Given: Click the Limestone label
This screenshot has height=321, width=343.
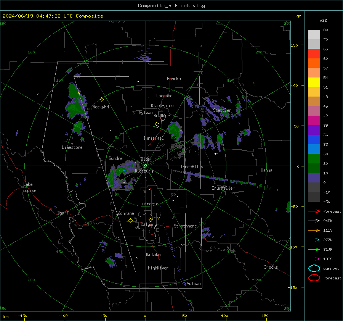Looking at the screenshot, I should (72, 147).
